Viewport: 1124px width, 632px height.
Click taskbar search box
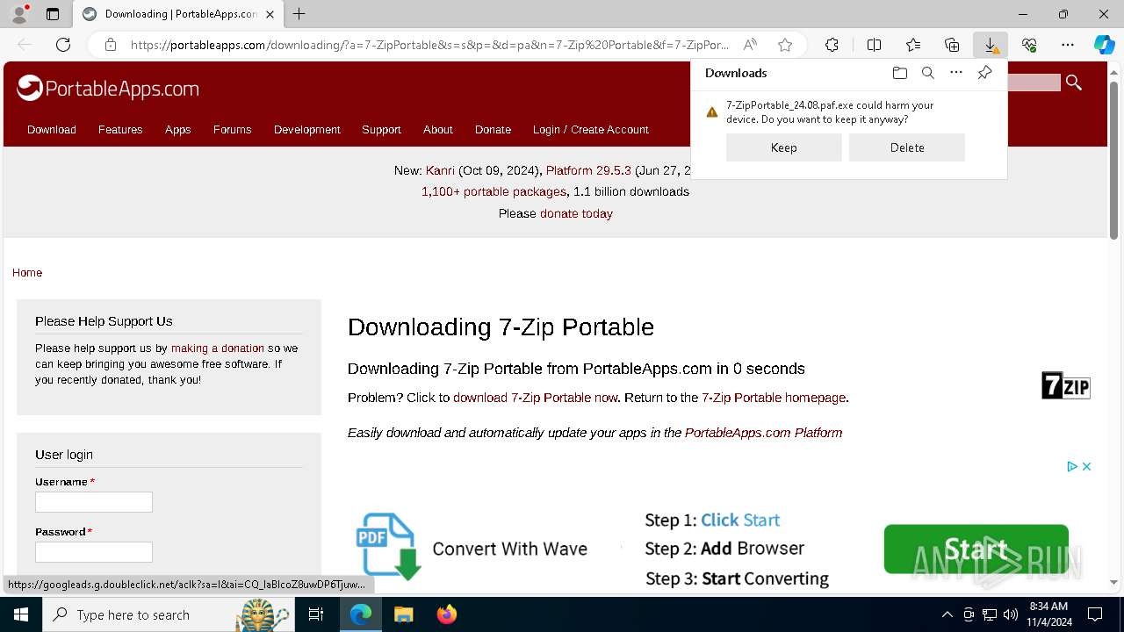[168, 614]
